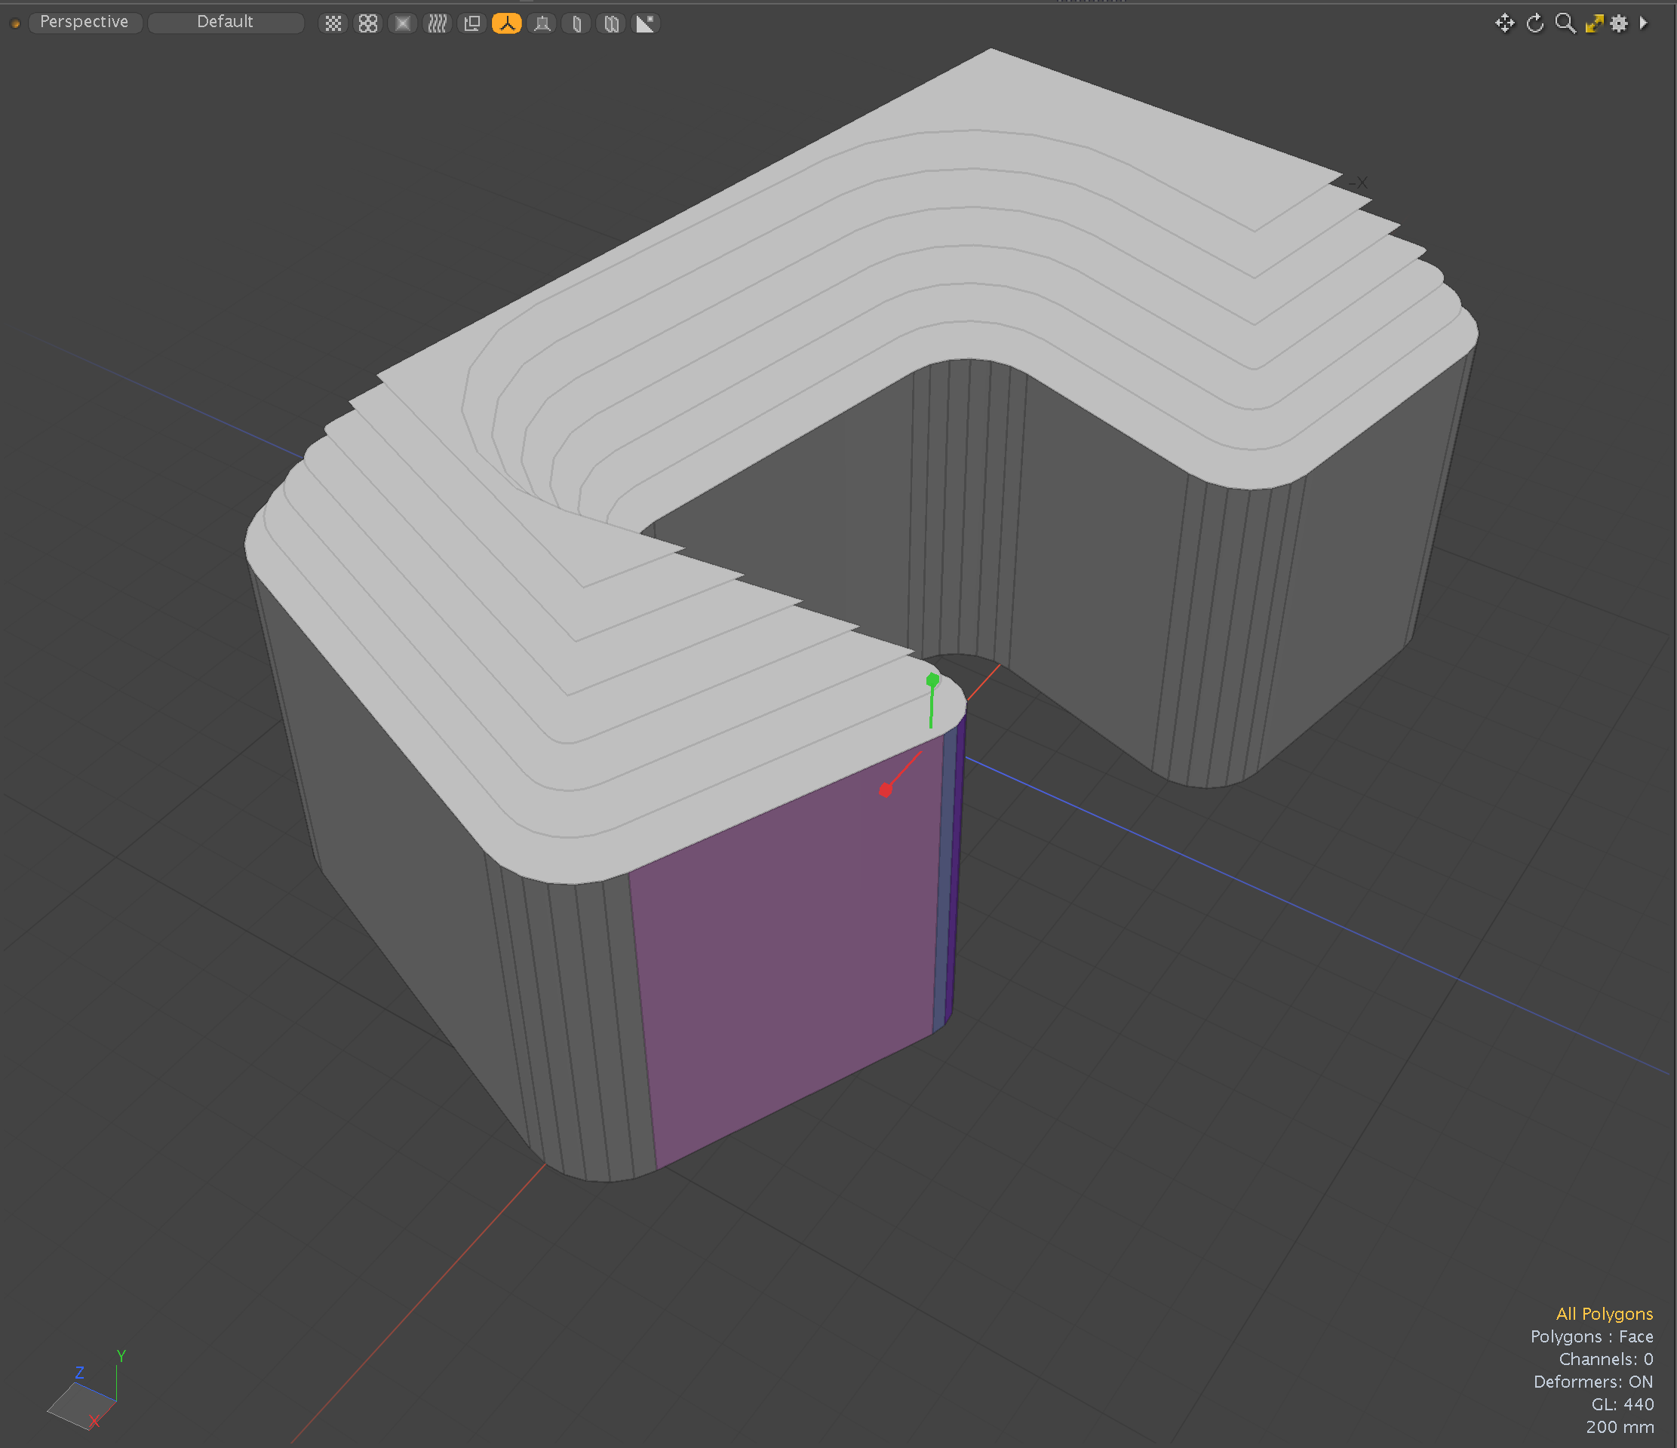Click the viewport rotate icon
The width and height of the screenshot is (1677, 1448).
pos(1534,23)
